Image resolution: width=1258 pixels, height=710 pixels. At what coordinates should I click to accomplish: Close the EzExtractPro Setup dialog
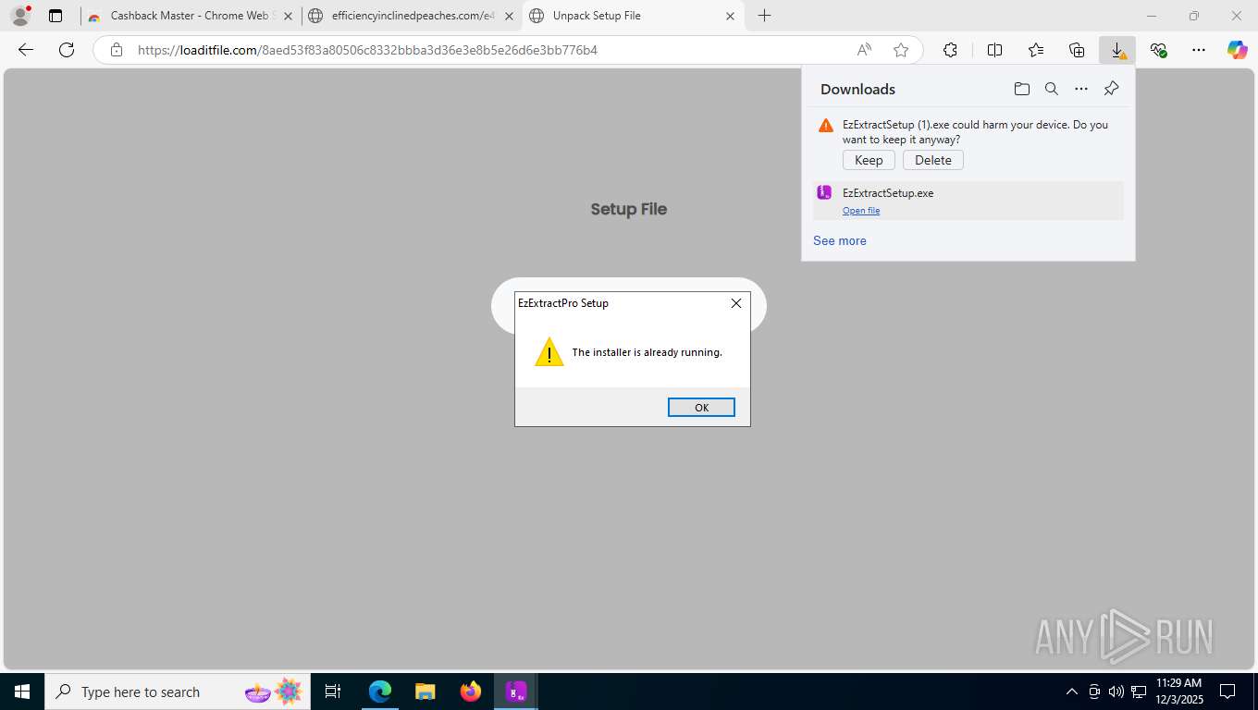[x=736, y=303]
